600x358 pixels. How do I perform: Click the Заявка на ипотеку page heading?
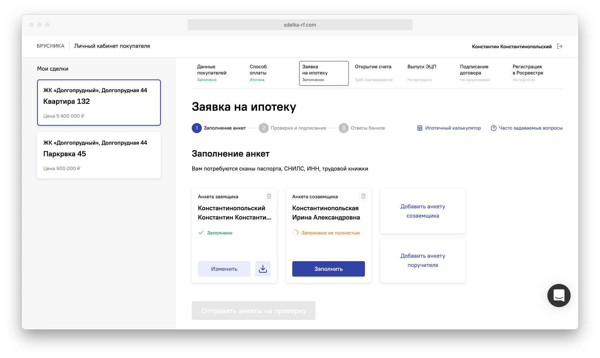click(x=244, y=107)
